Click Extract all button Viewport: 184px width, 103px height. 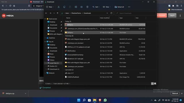(x=119, y=7)
